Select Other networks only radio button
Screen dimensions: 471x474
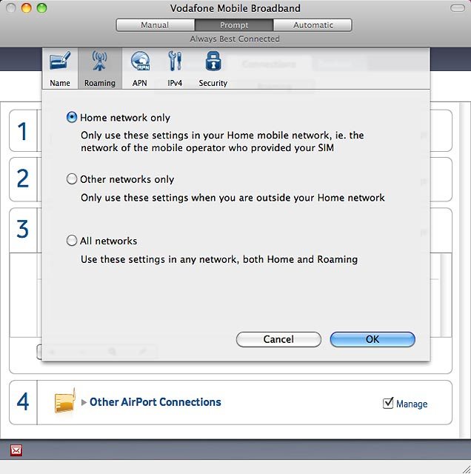click(x=72, y=179)
